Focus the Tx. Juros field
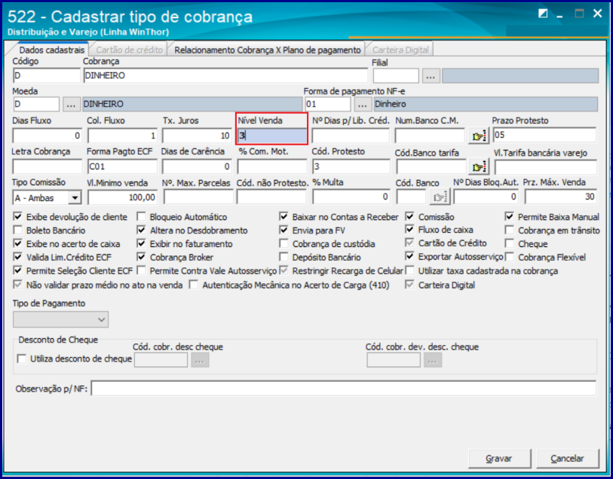The width and height of the screenshot is (613, 479). coord(197,136)
